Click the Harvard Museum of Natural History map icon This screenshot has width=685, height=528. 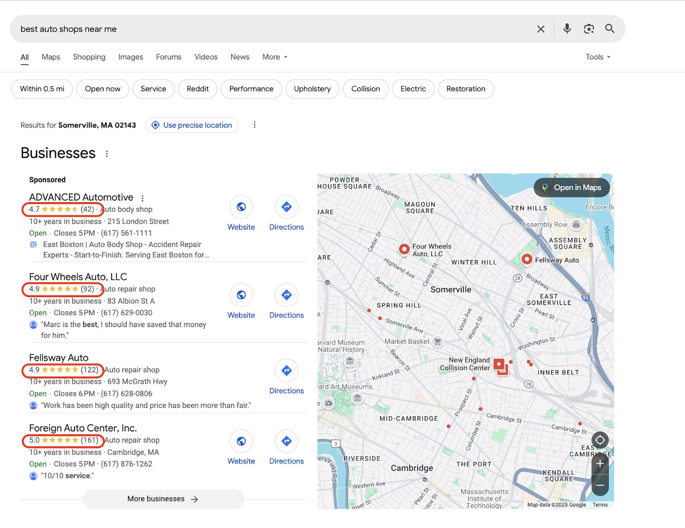[350, 361]
